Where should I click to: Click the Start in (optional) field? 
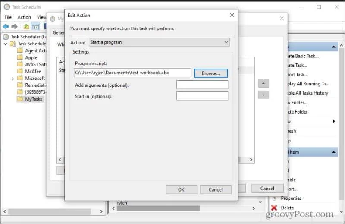tap(202, 96)
